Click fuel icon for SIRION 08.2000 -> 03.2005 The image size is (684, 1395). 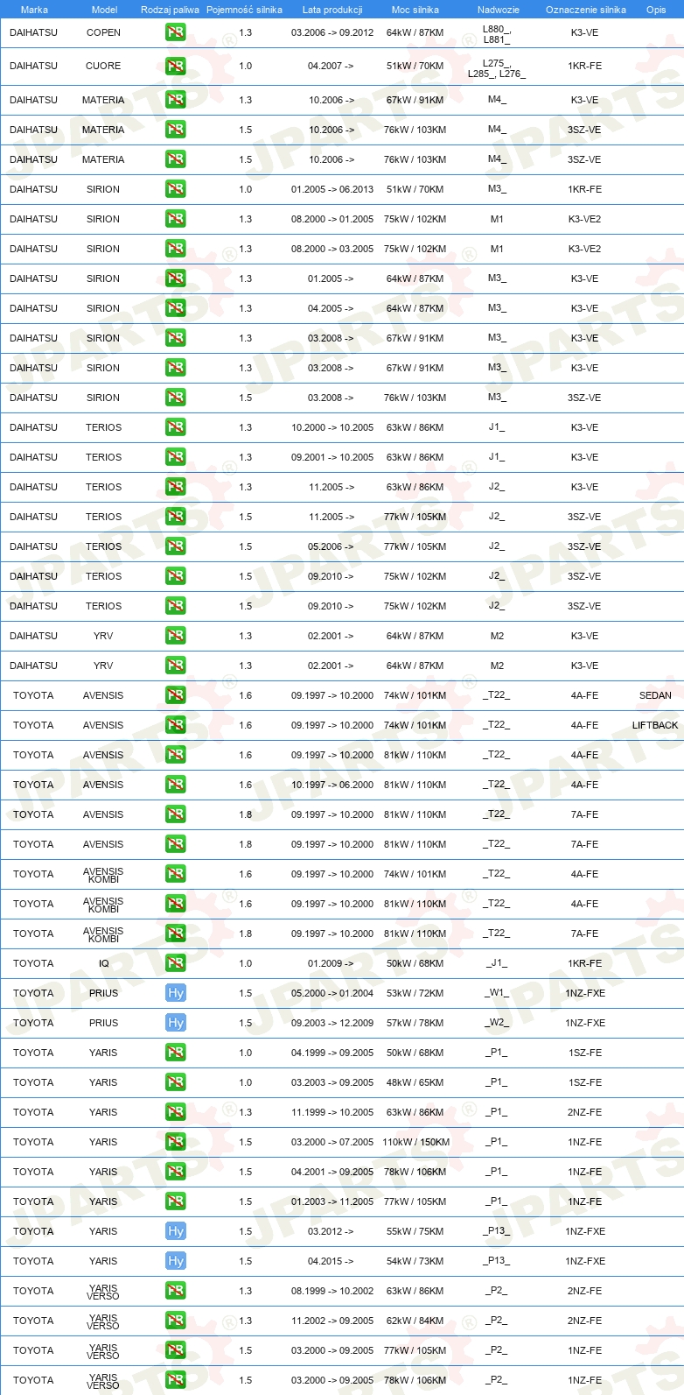point(176,249)
